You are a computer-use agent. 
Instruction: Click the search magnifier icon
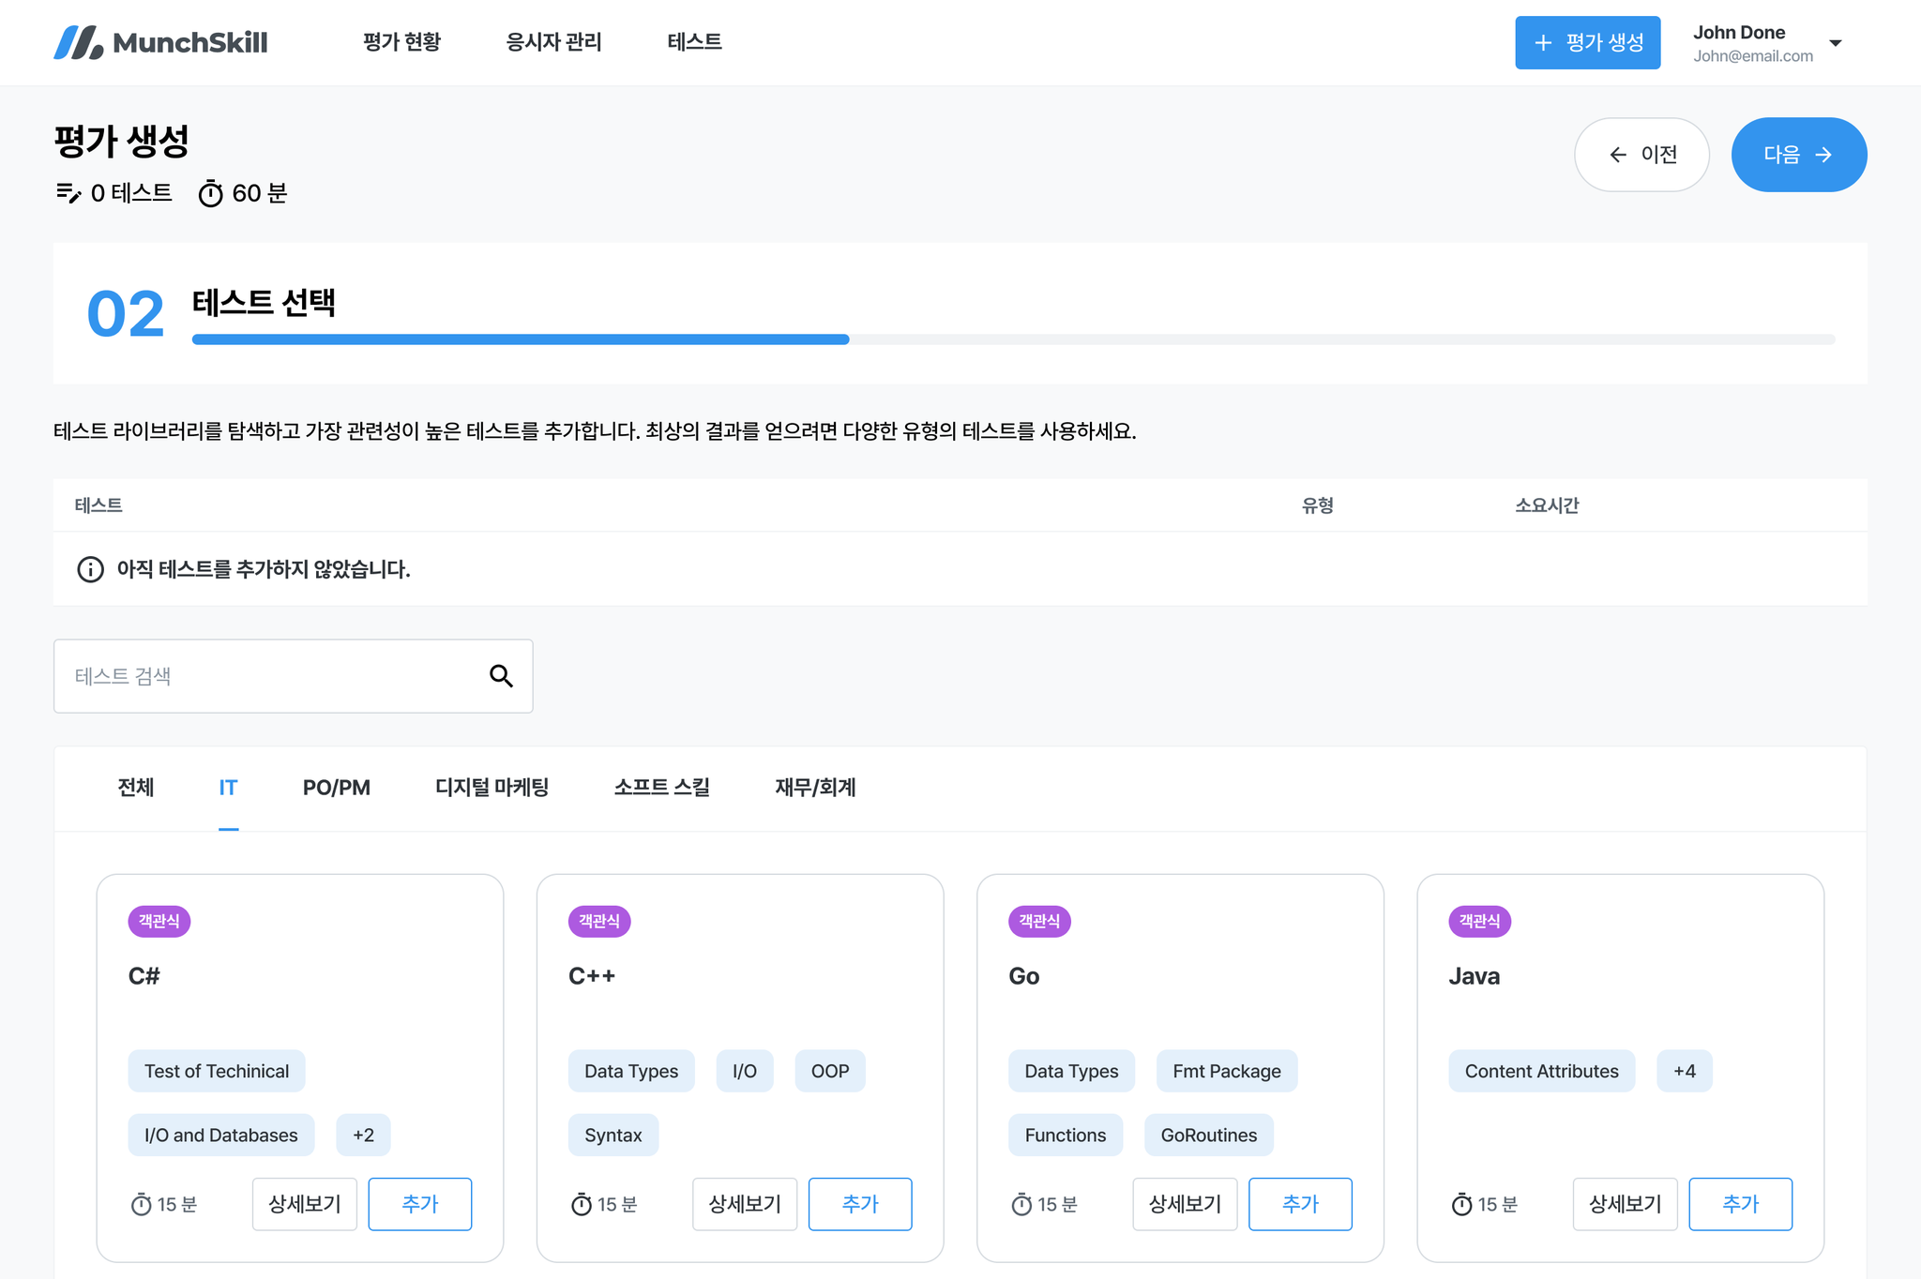[501, 676]
